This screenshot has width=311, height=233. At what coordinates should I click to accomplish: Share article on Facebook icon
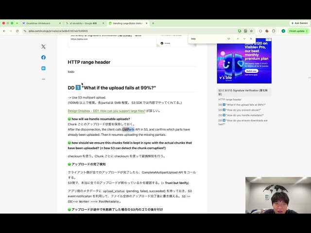click(x=43, y=57)
